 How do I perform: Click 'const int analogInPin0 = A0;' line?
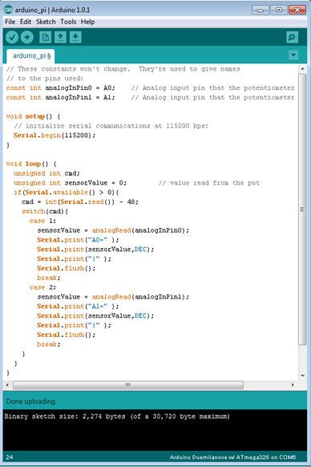point(60,87)
